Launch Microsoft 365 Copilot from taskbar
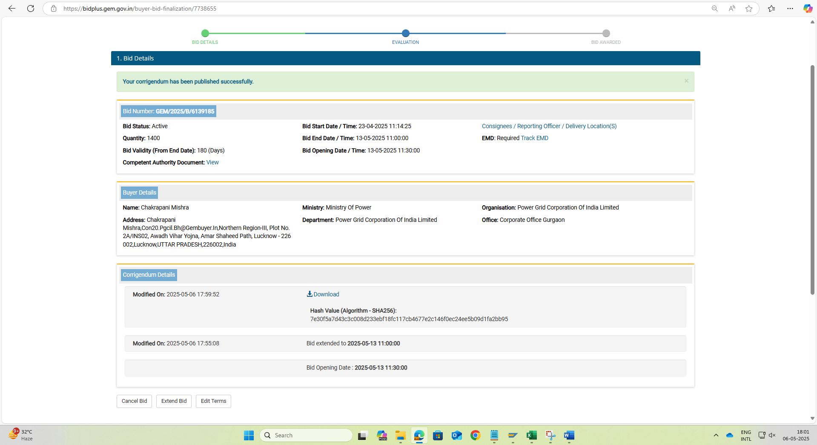The image size is (817, 445). (x=382, y=435)
